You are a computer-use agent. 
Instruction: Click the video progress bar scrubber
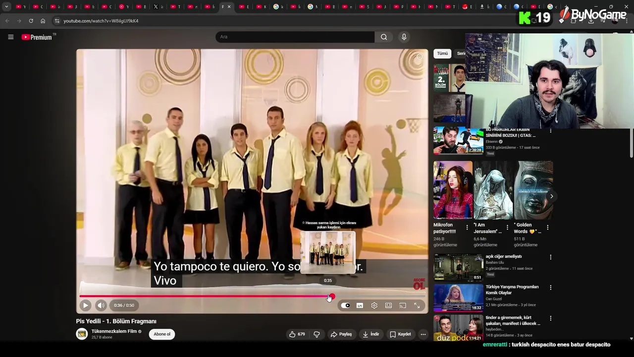[331, 297]
